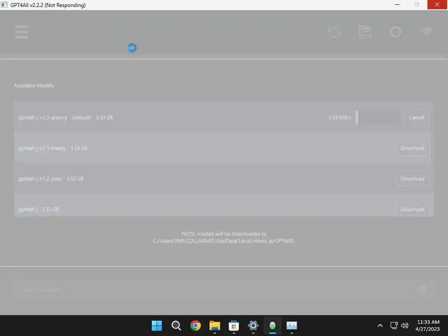Open the clock and date flyout

point(427,325)
